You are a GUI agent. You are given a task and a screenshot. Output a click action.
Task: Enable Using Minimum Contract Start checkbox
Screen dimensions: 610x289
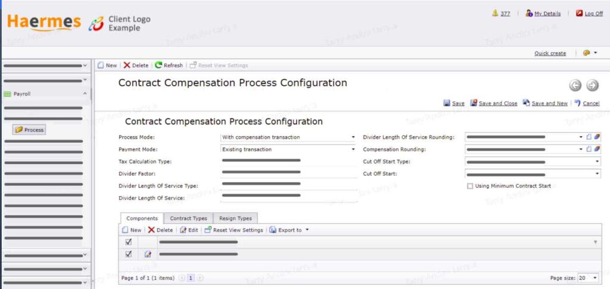coord(470,186)
